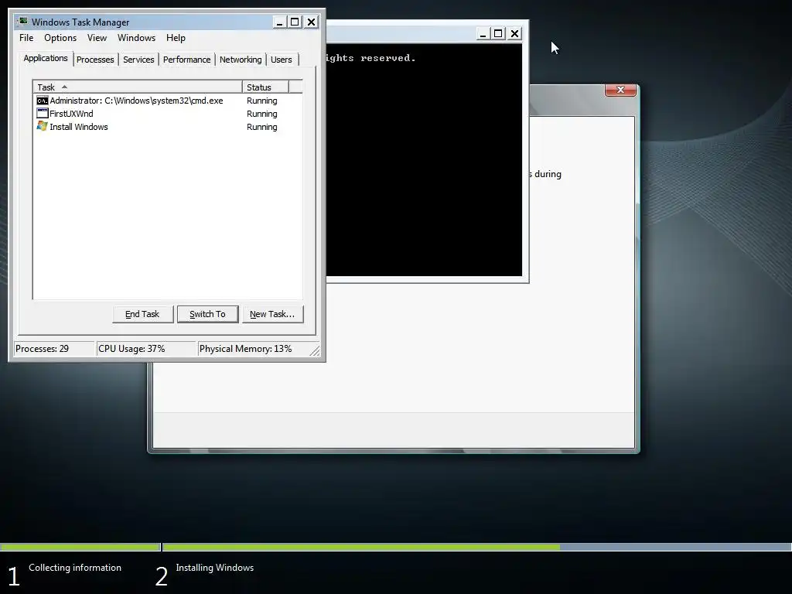Click the Switch To button
The height and width of the screenshot is (594, 792).
tap(207, 314)
